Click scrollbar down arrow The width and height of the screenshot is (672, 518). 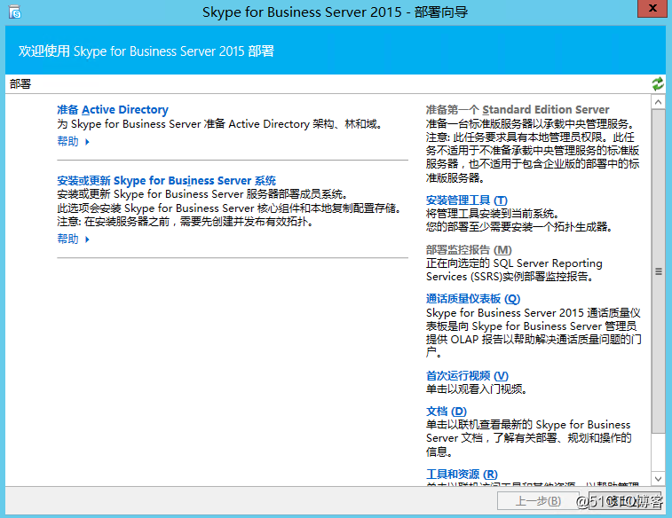point(659,478)
